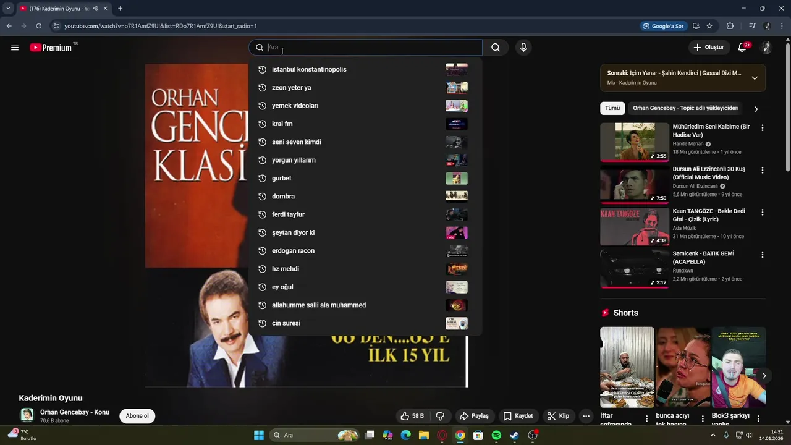
Task: Open options for Mühürledim Seni Kalbime video
Action: (x=762, y=128)
